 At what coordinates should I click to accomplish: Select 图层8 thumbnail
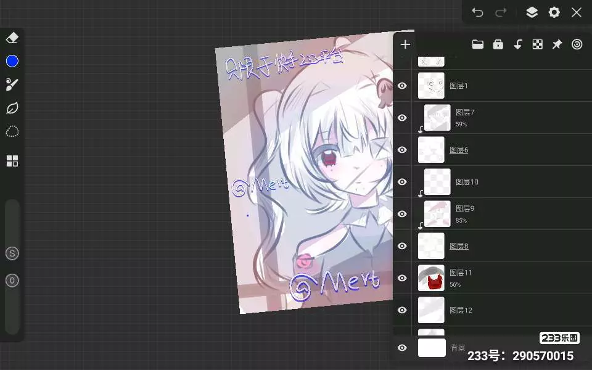[x=431, y=246]
